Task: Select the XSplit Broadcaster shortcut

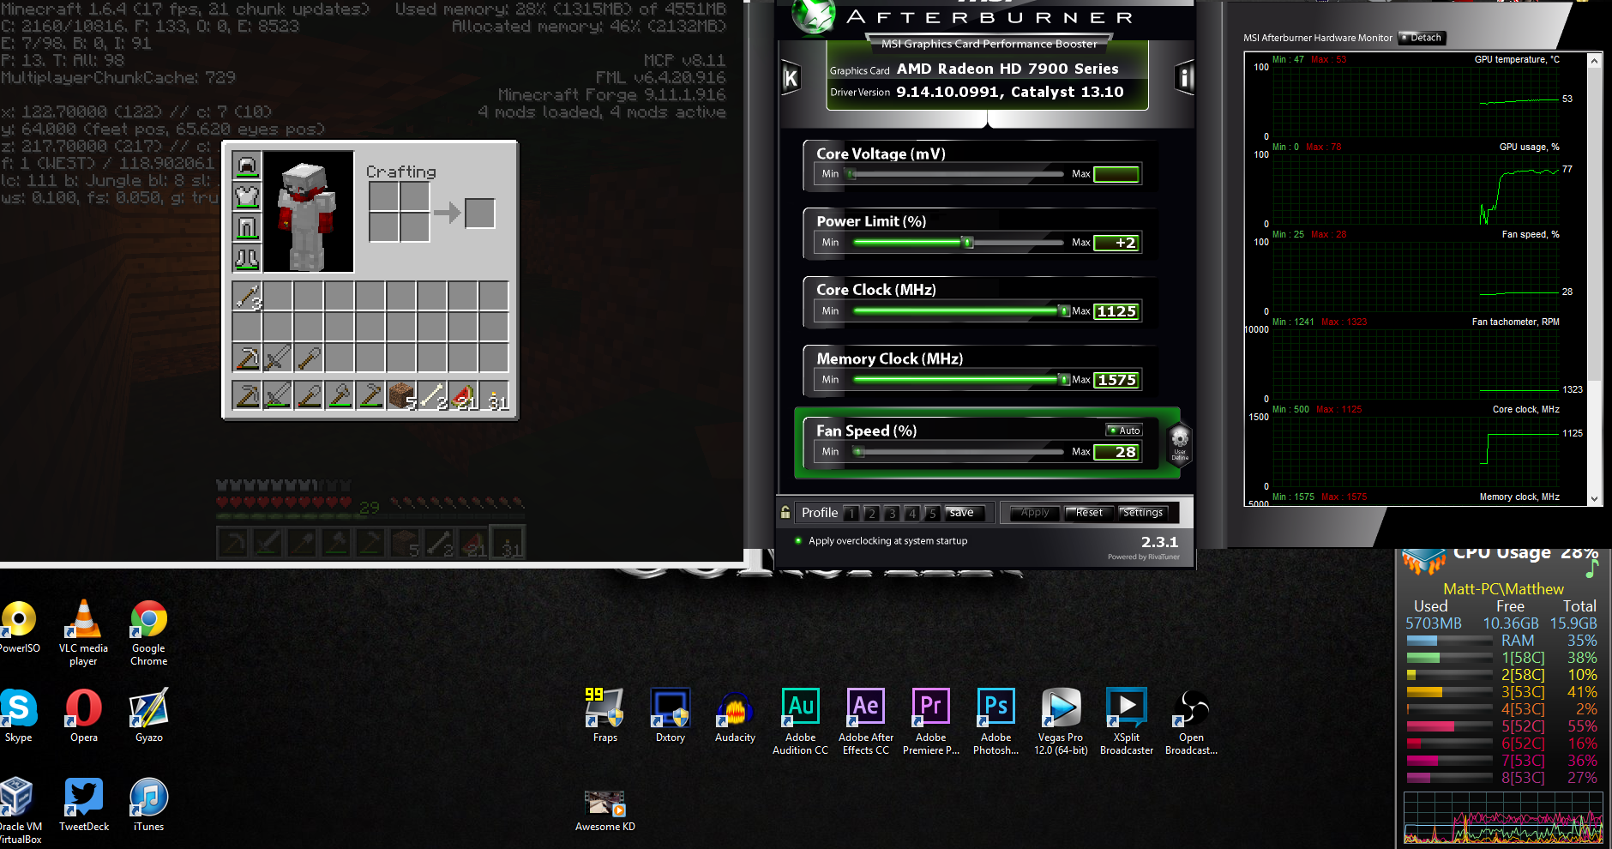Action: pyautogui.click(x=1126, y=722)
